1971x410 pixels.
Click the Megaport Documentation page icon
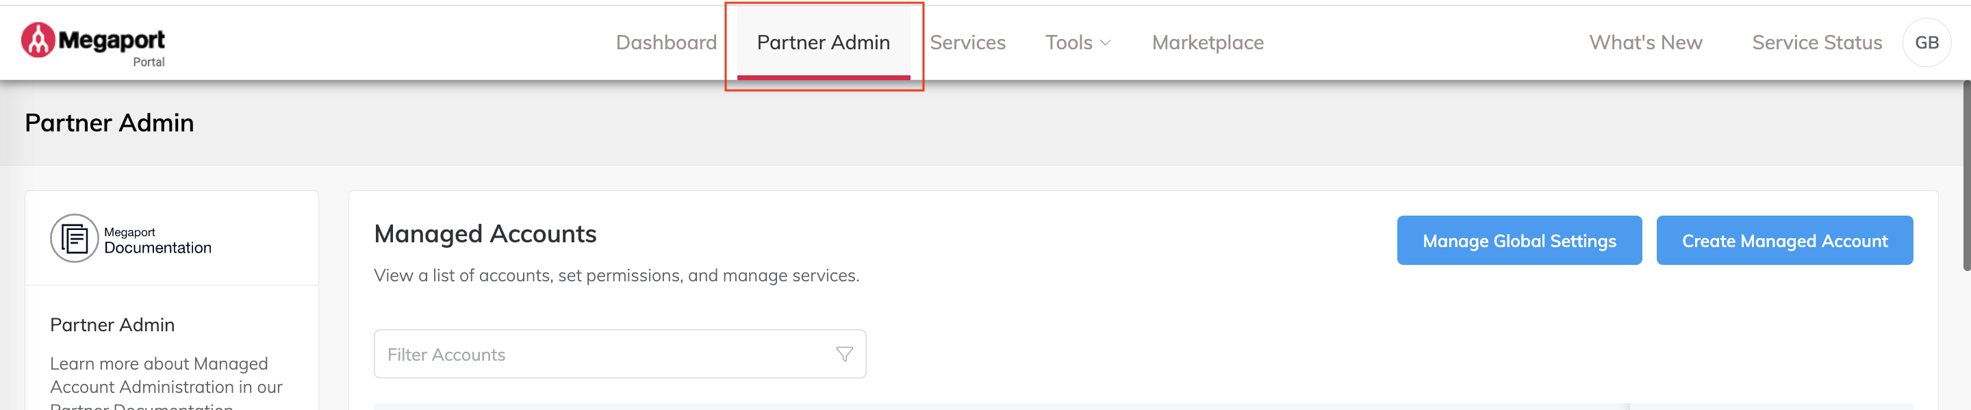pos(74,239)
